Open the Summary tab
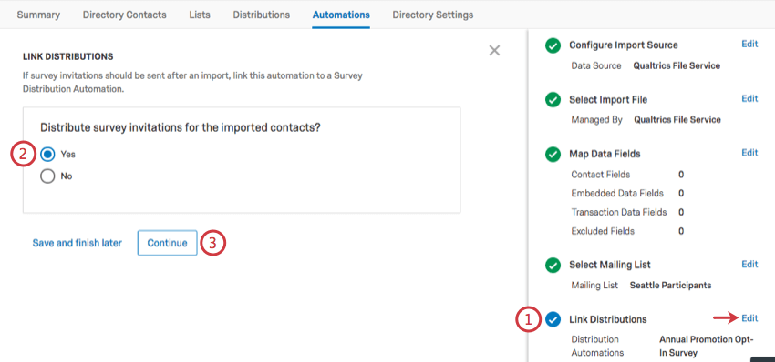Image resolution: width=775 pixels, height=362 pixels. point(38,15)
